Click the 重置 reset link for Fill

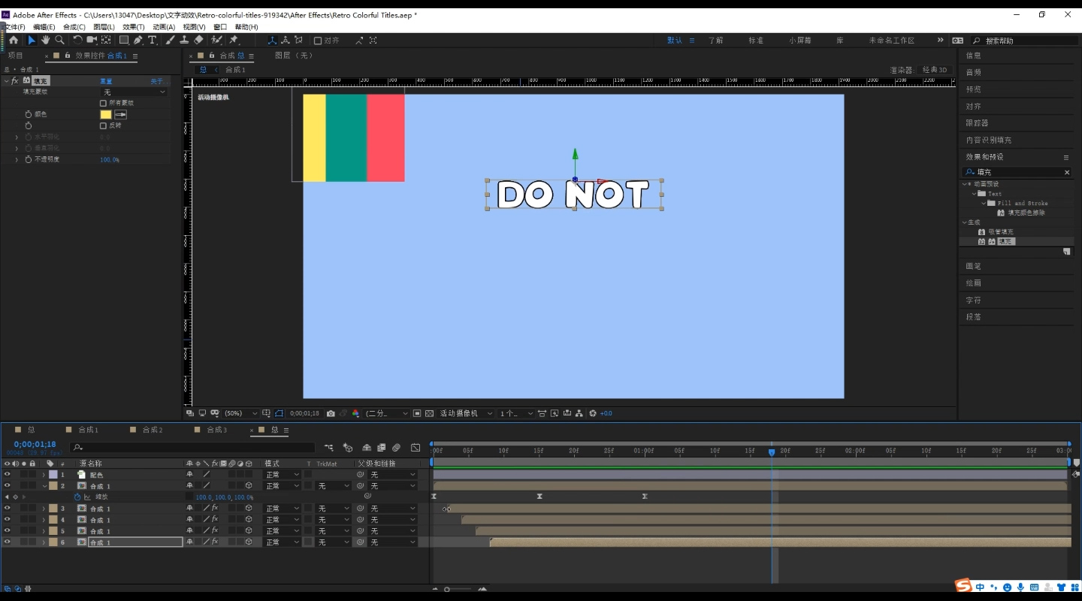click(106, 81)
